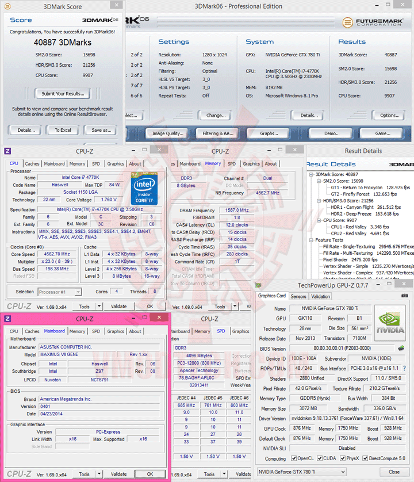Select GT2 - Firefly Forest result row

364,194
